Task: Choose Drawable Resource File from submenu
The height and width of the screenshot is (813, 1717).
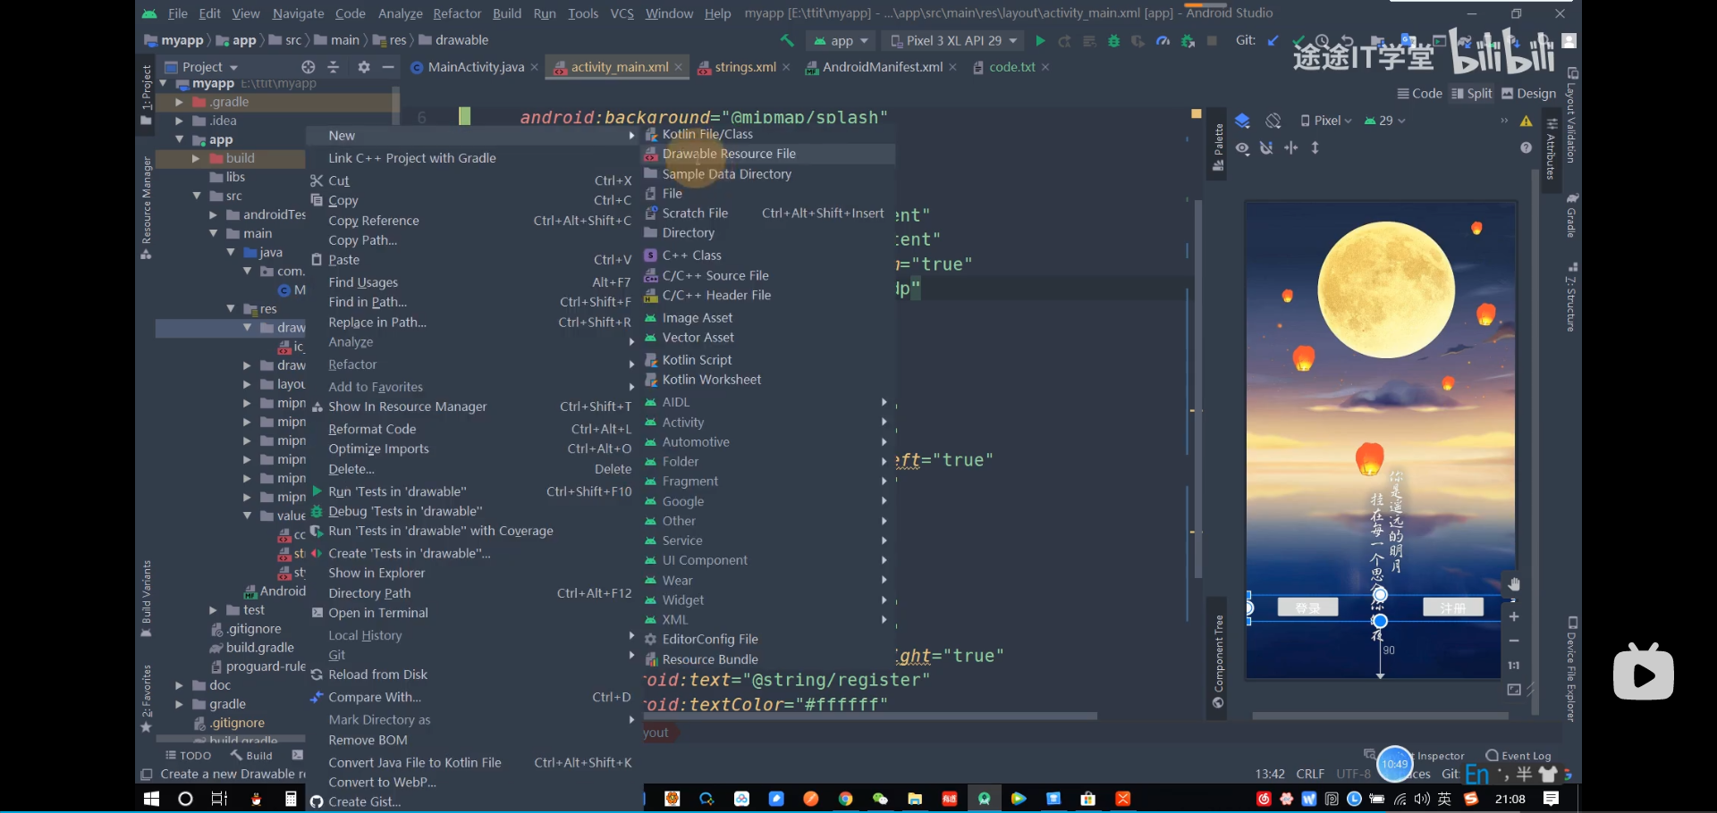Action: point(769,154)
